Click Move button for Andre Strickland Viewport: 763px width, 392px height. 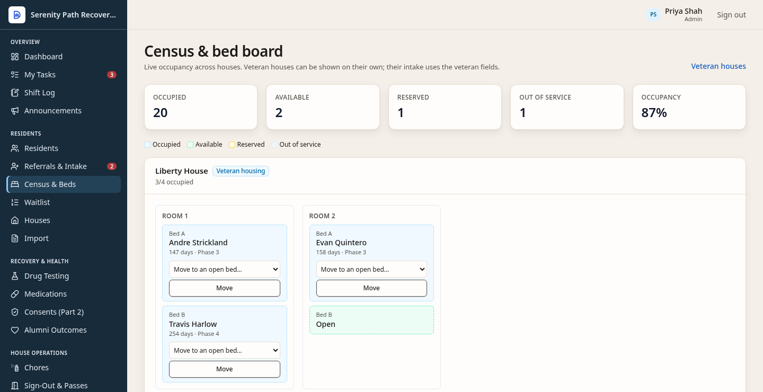tap(225, 288)
